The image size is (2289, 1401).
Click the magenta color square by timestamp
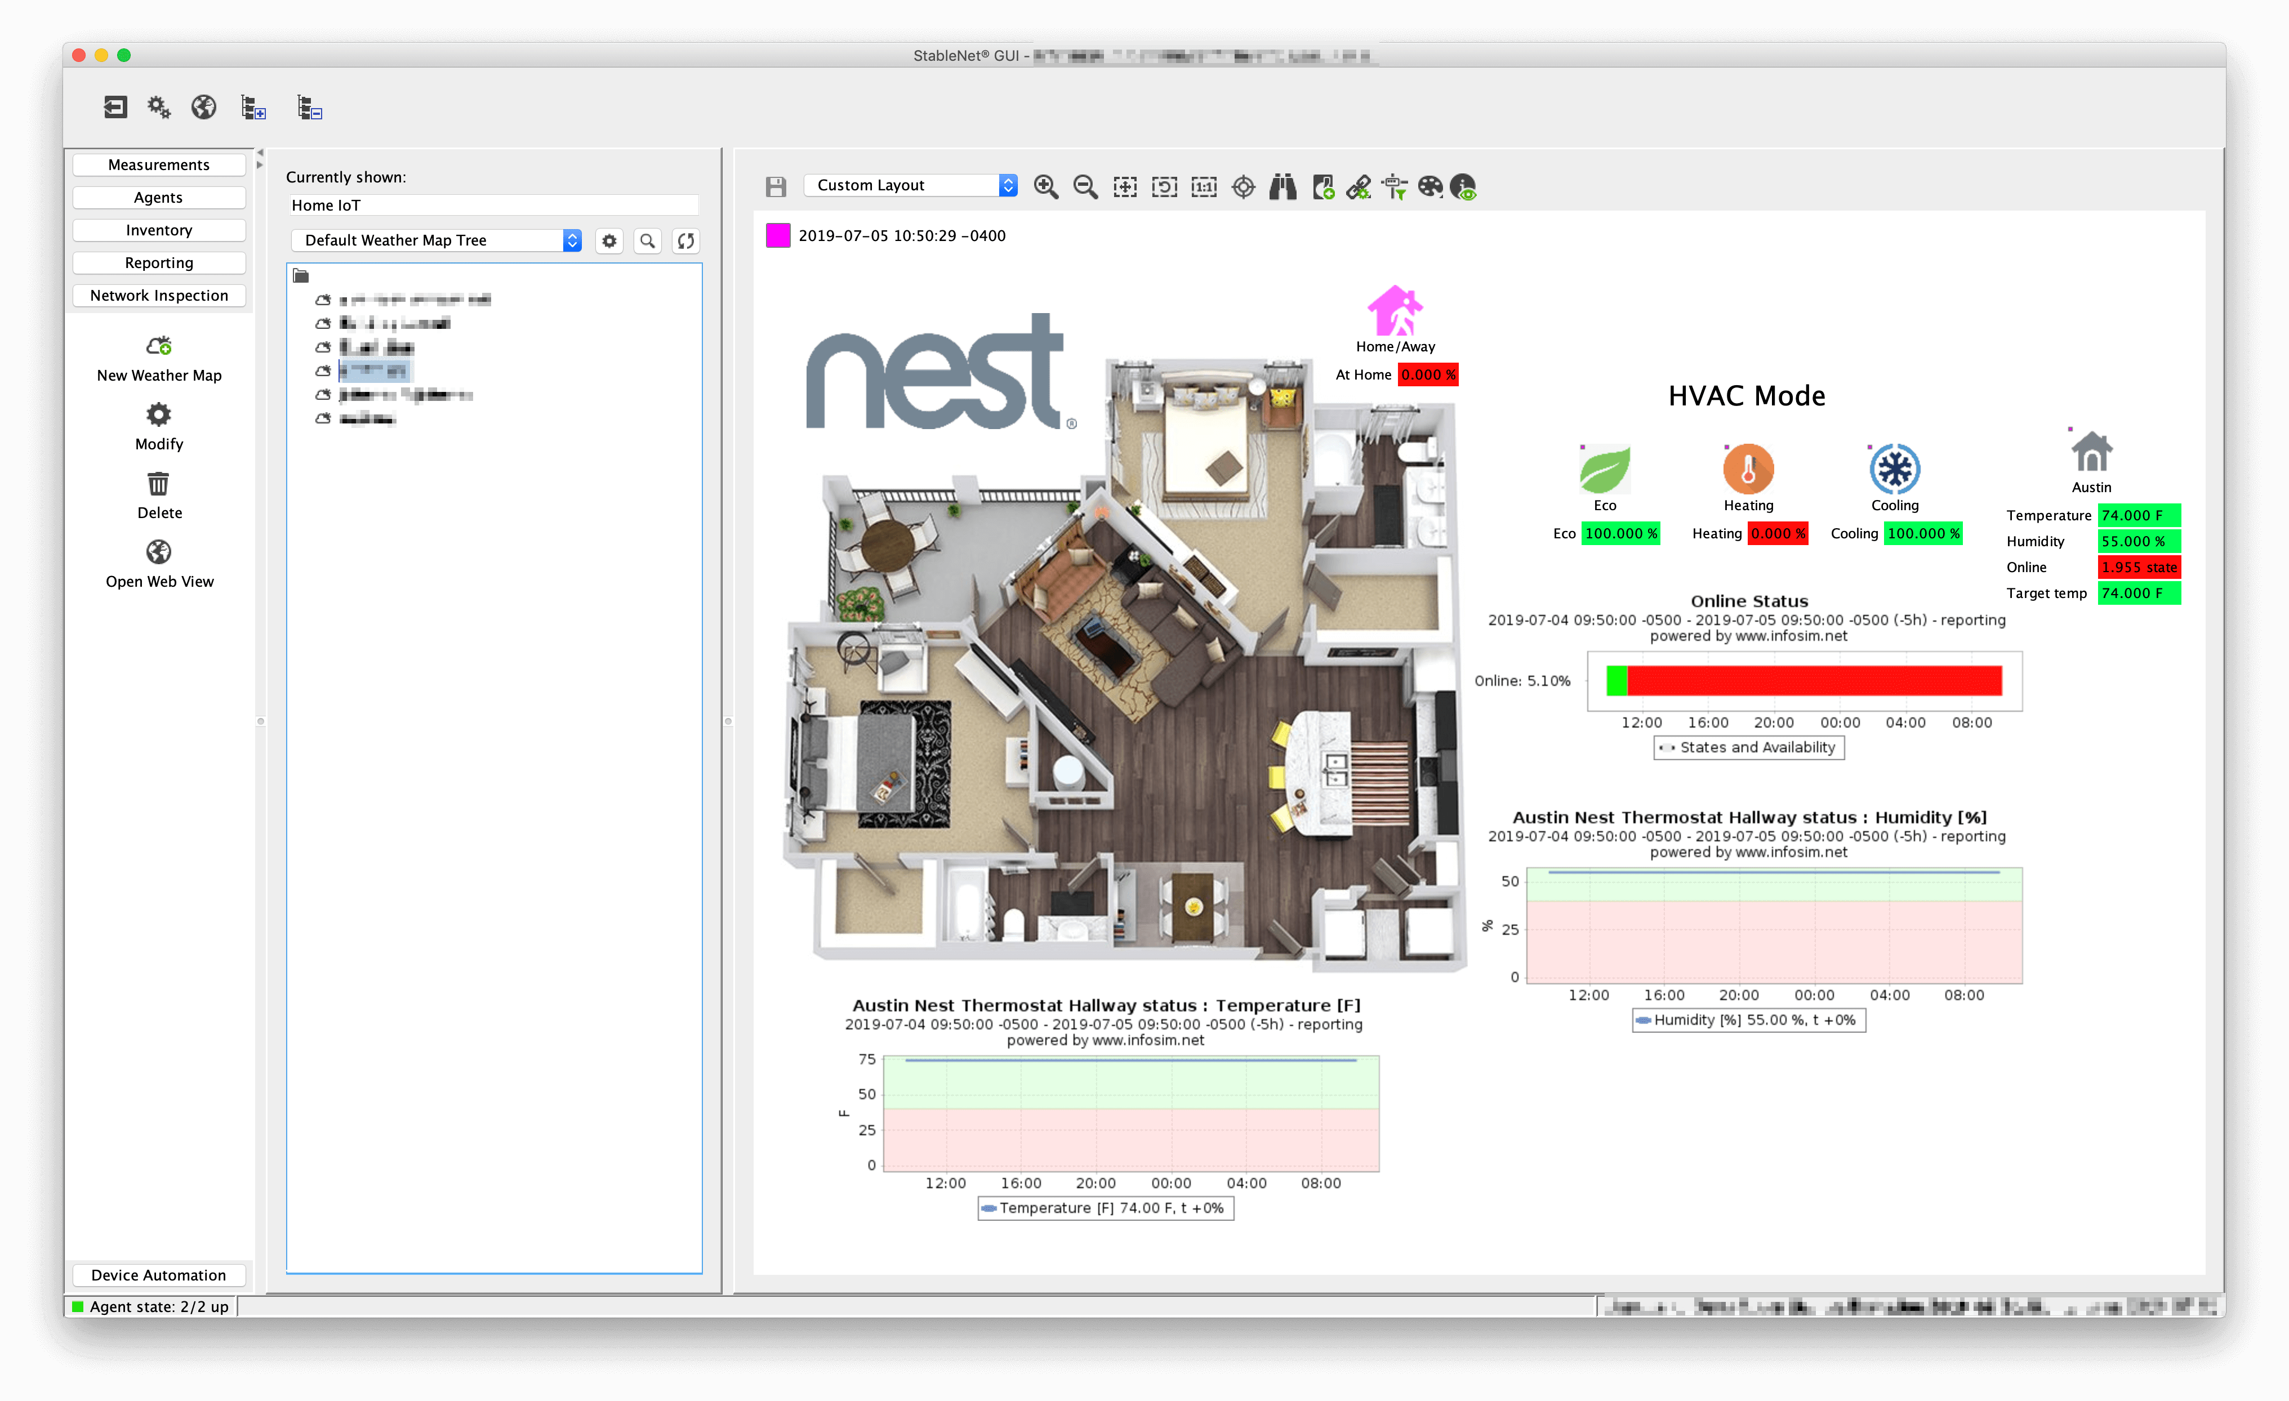coord(778,236)
